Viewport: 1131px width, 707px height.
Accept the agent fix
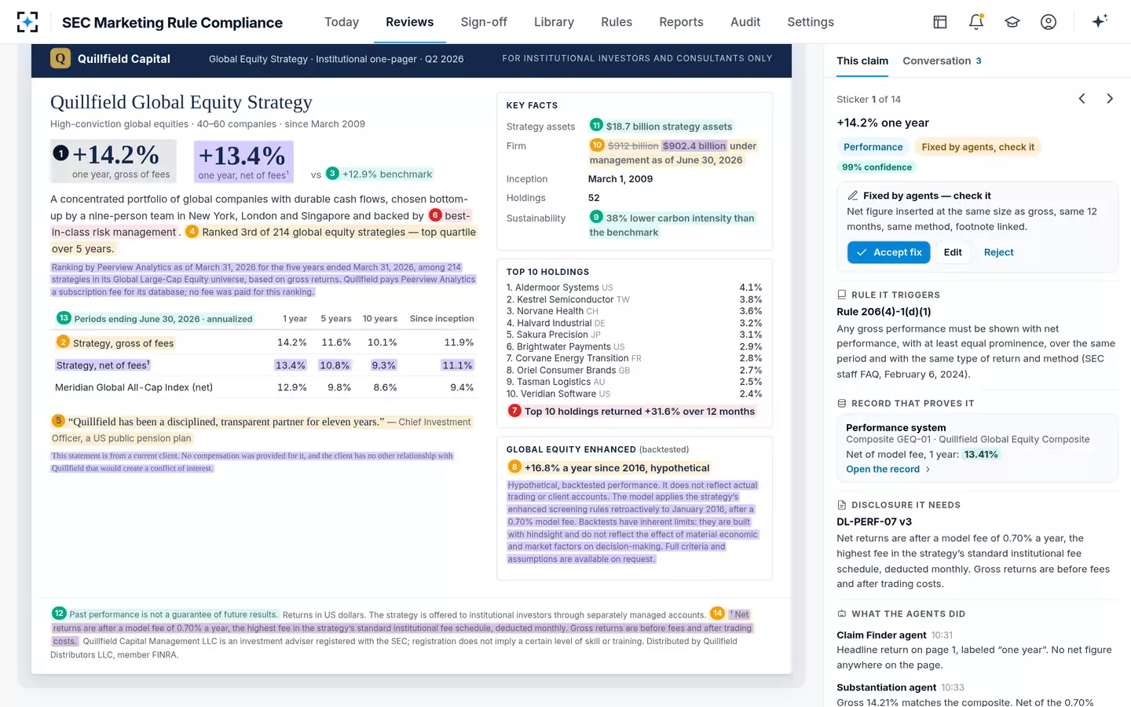(x=889, y=252)
